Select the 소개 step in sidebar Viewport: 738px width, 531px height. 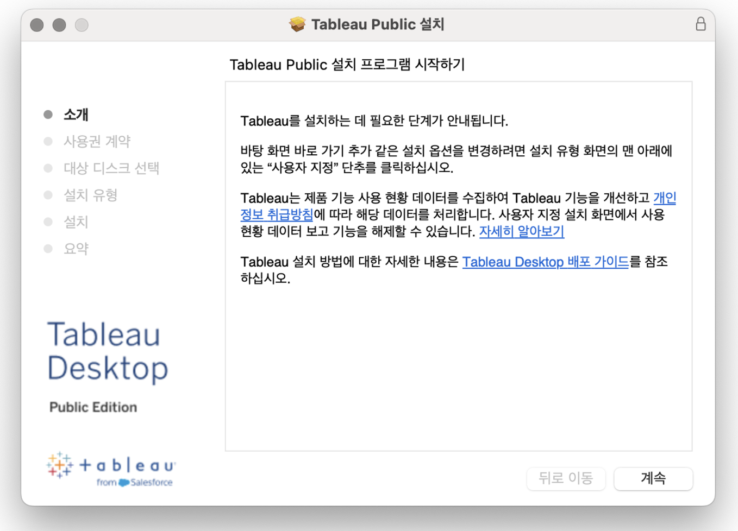coord(76,115)
